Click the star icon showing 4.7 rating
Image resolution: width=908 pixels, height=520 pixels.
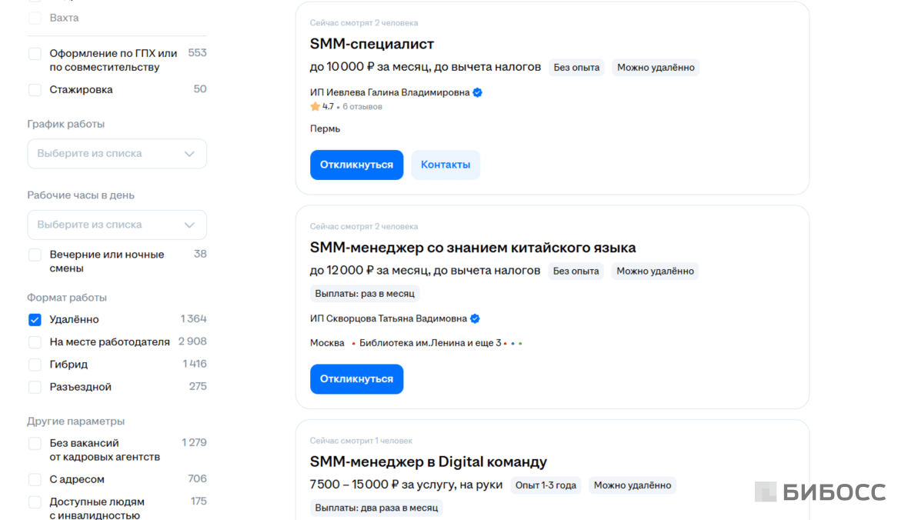tap(315, 106)
